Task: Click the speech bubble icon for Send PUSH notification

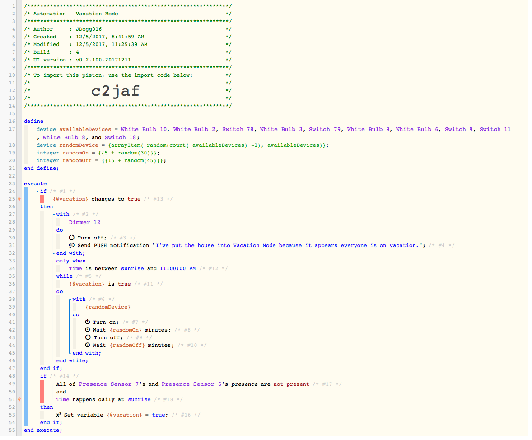Action: 72,246
